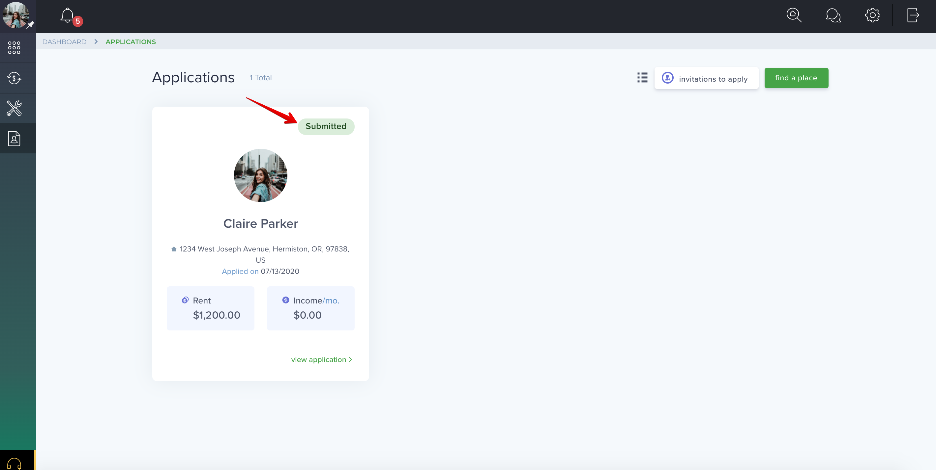This screenshot has height=470, width=936.
Task: Click the breadcrumb chevron separator
Action: pos(96,42)
